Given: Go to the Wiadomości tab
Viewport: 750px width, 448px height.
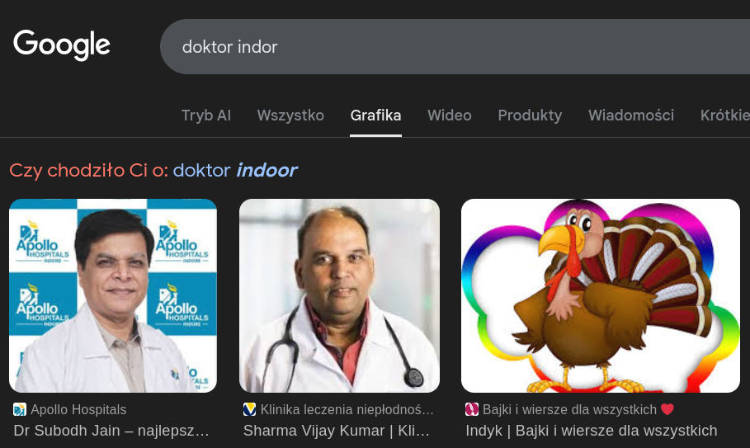Looking at the screenshot, I should point(631,116).
